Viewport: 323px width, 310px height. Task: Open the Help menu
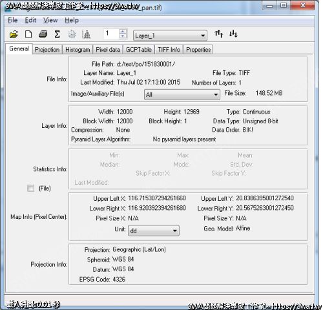[72, 20]
